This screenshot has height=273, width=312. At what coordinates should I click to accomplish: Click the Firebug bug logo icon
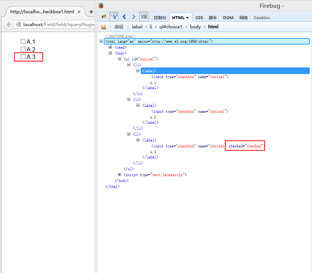[104, 17]
